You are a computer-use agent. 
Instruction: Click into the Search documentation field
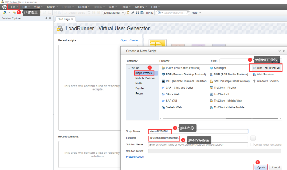(x=175, y=13)
